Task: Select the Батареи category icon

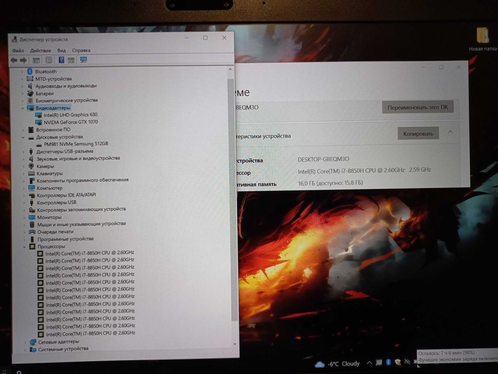Action: coord(30,93)
